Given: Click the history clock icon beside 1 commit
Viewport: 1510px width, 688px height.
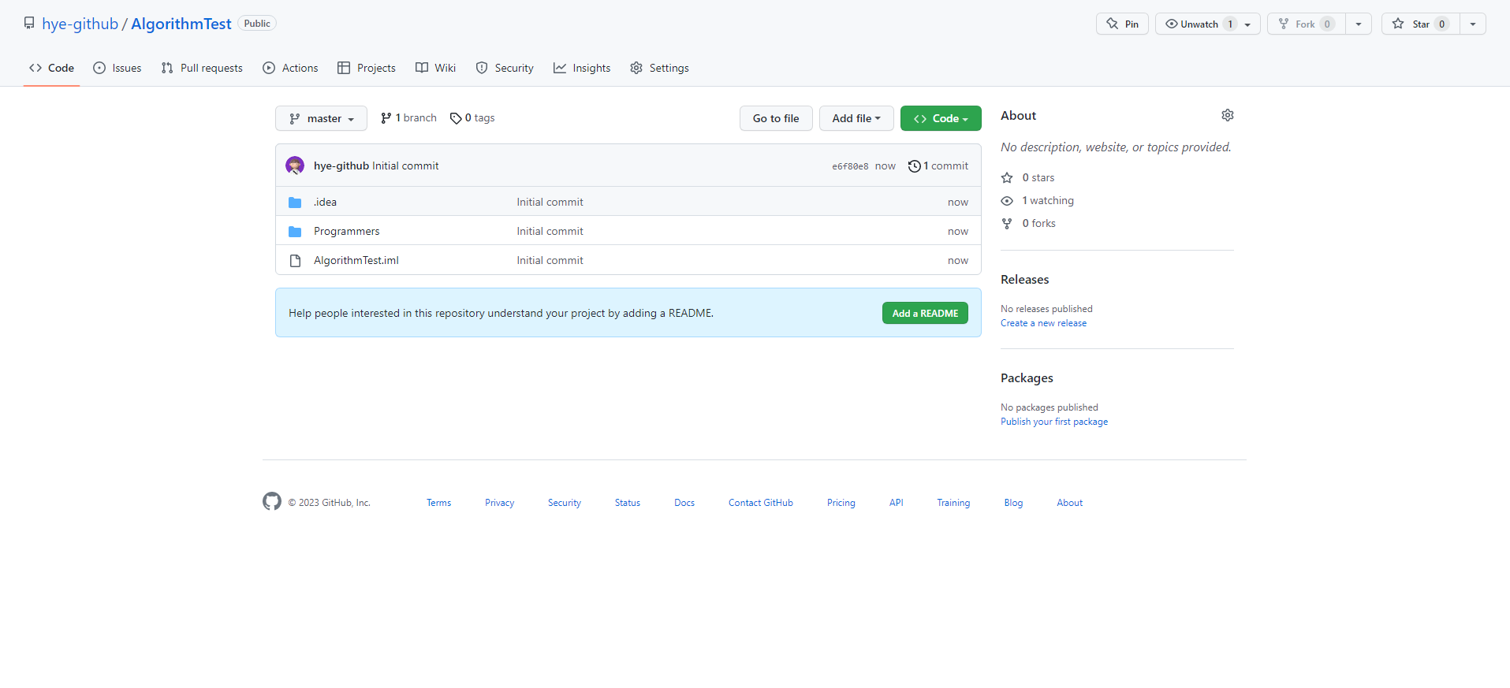Looking at the screenshot, I should pos(914,165).
